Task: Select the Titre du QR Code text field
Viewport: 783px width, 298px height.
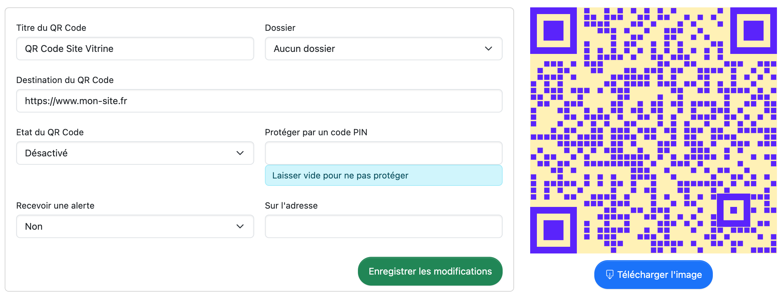Action: click(134, 49)
